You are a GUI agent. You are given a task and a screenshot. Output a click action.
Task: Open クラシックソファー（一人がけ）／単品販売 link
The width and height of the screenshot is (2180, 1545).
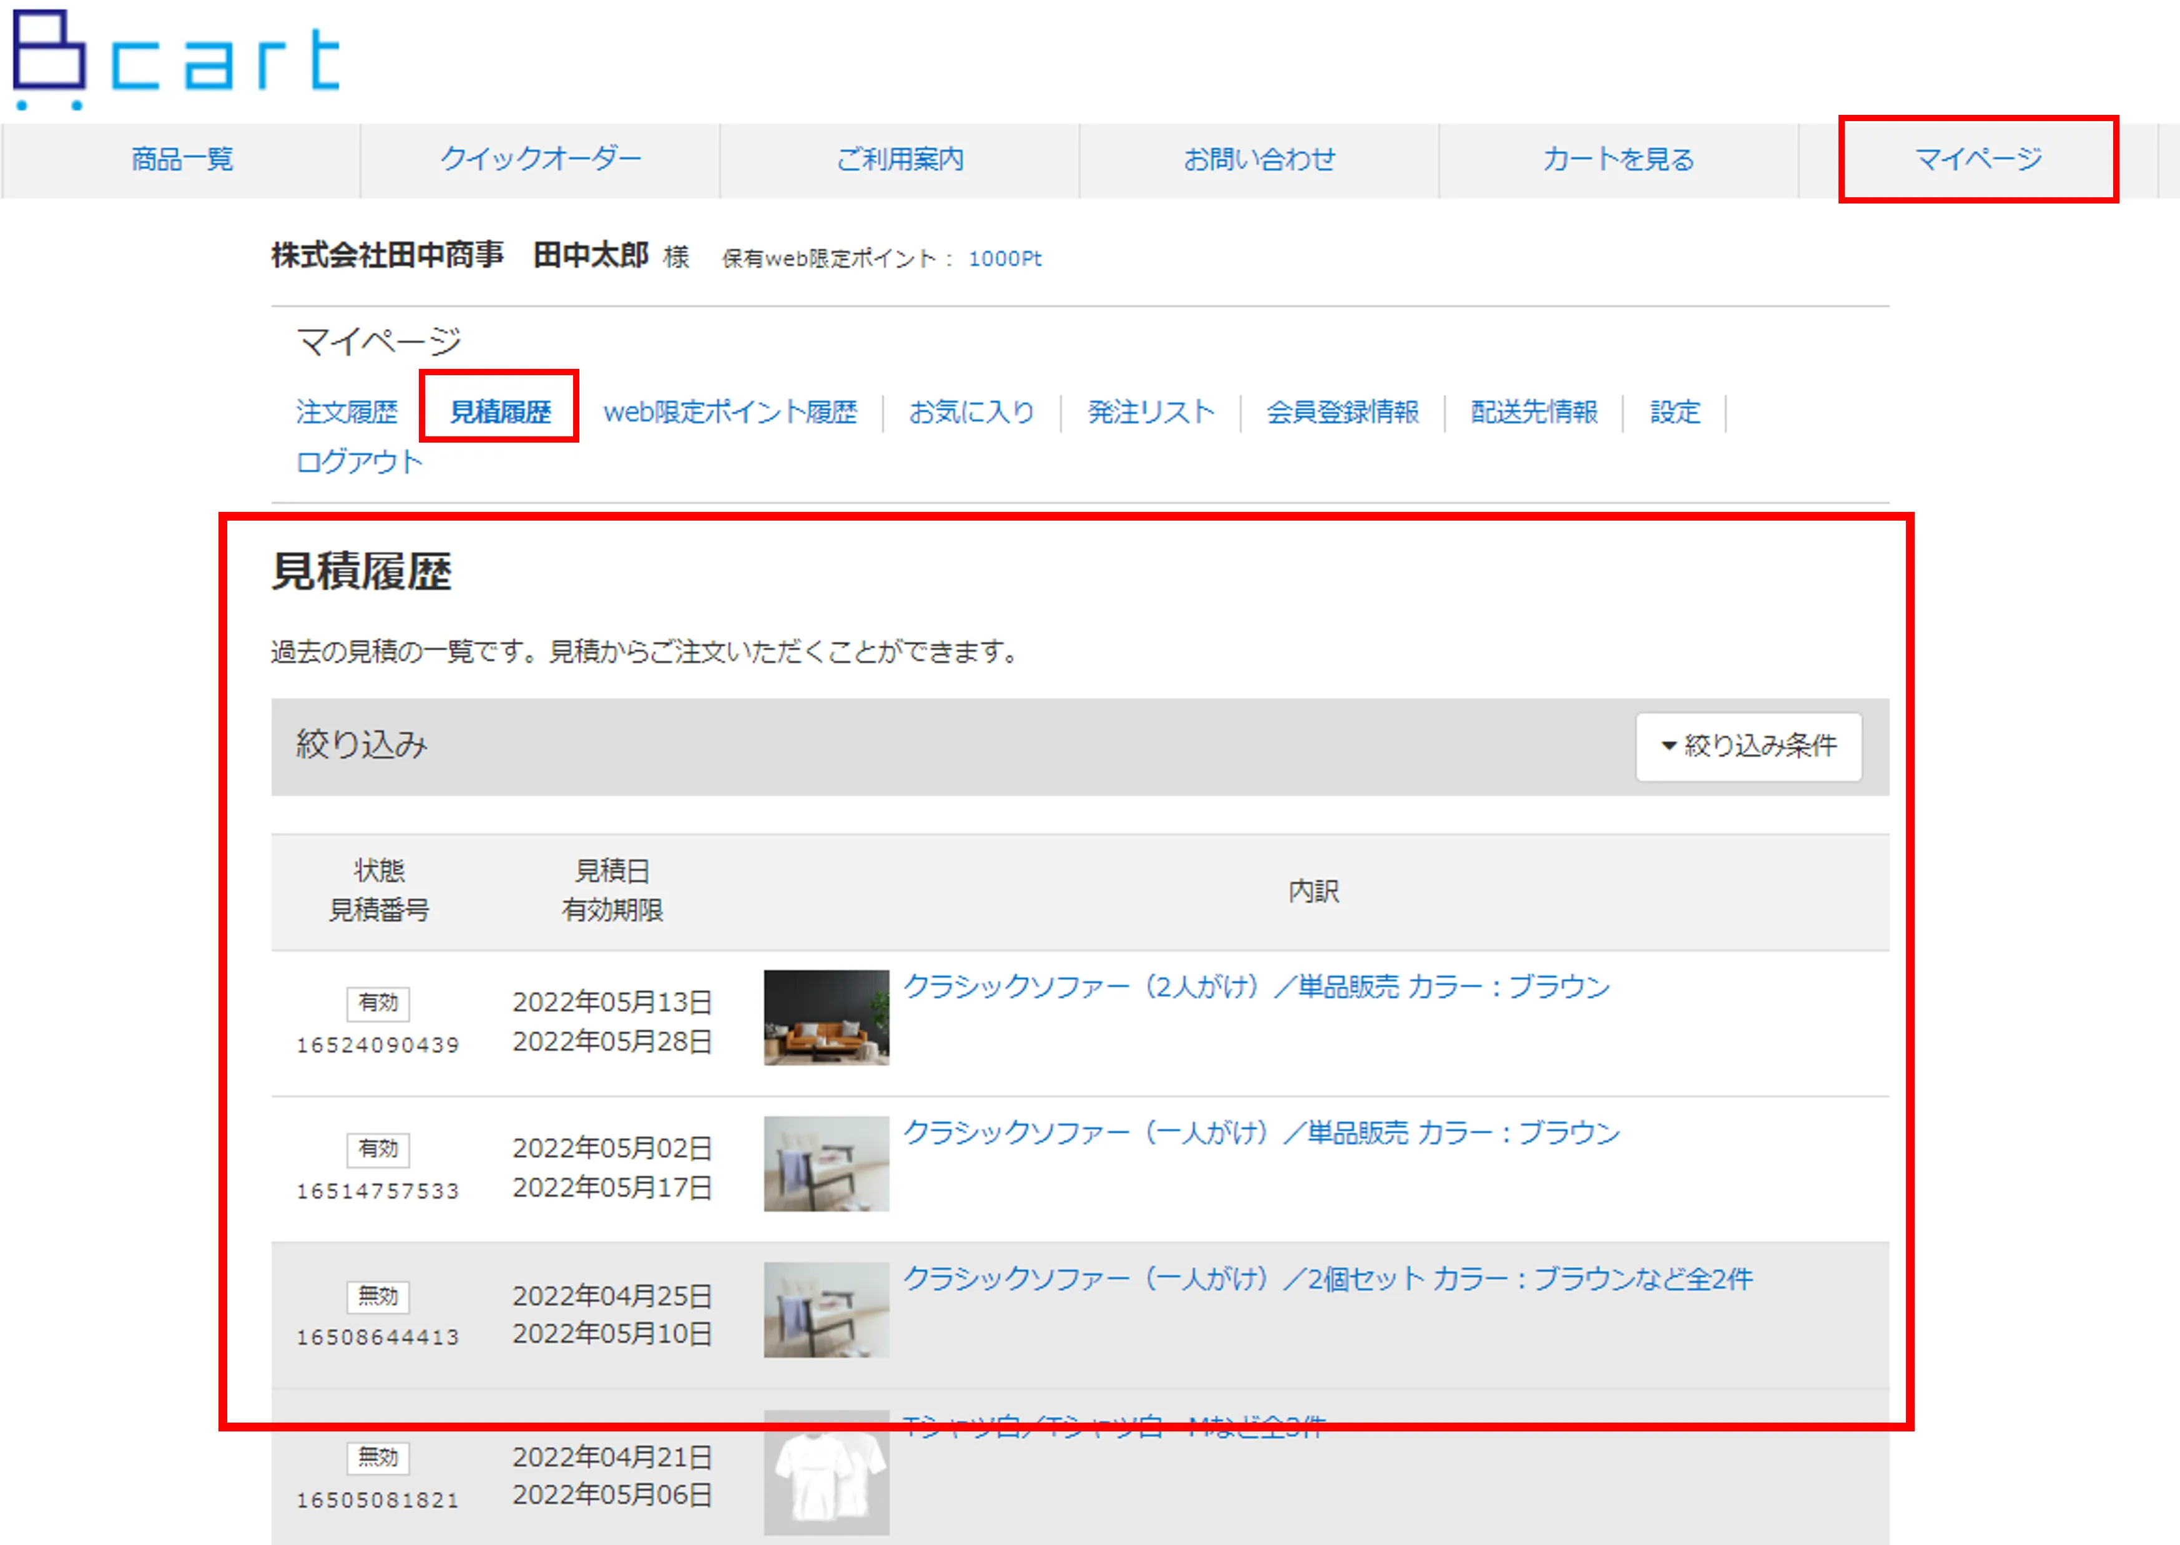click(1261, 1133)
